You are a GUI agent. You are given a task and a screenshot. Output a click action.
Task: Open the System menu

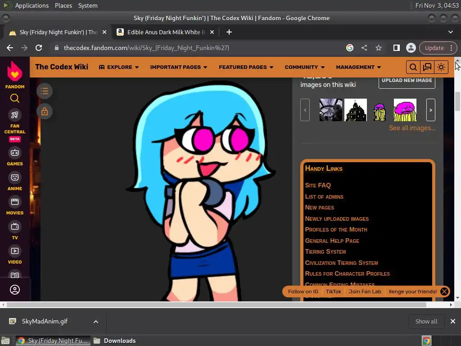88,5
